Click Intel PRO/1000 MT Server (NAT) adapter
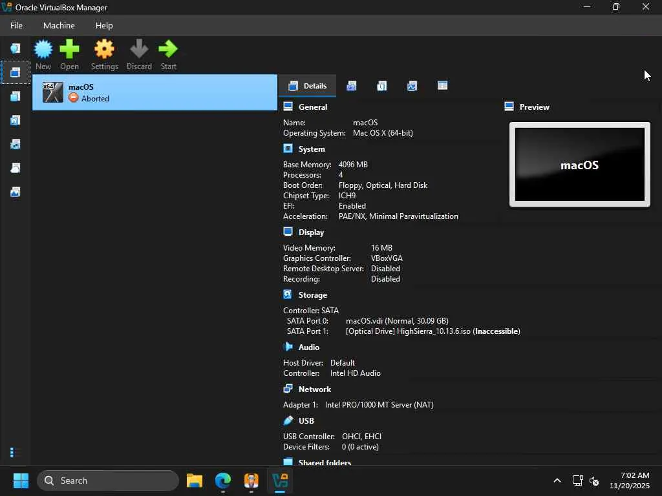This screenshot has width=662, height=496. (x=379, y=405)
